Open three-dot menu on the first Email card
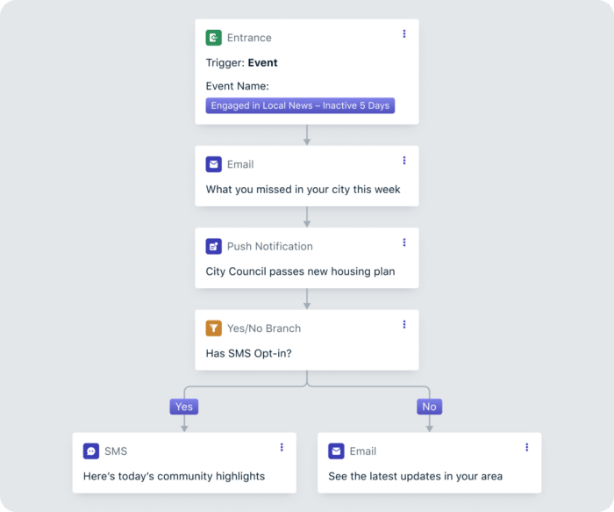Image resolution: width=614 pixels, height=512 pixels. tap(404, 161)
